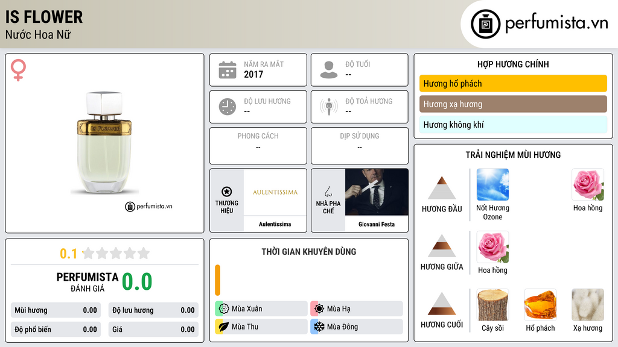Click the Mùa Xuân season button

[x=261, y=308]
